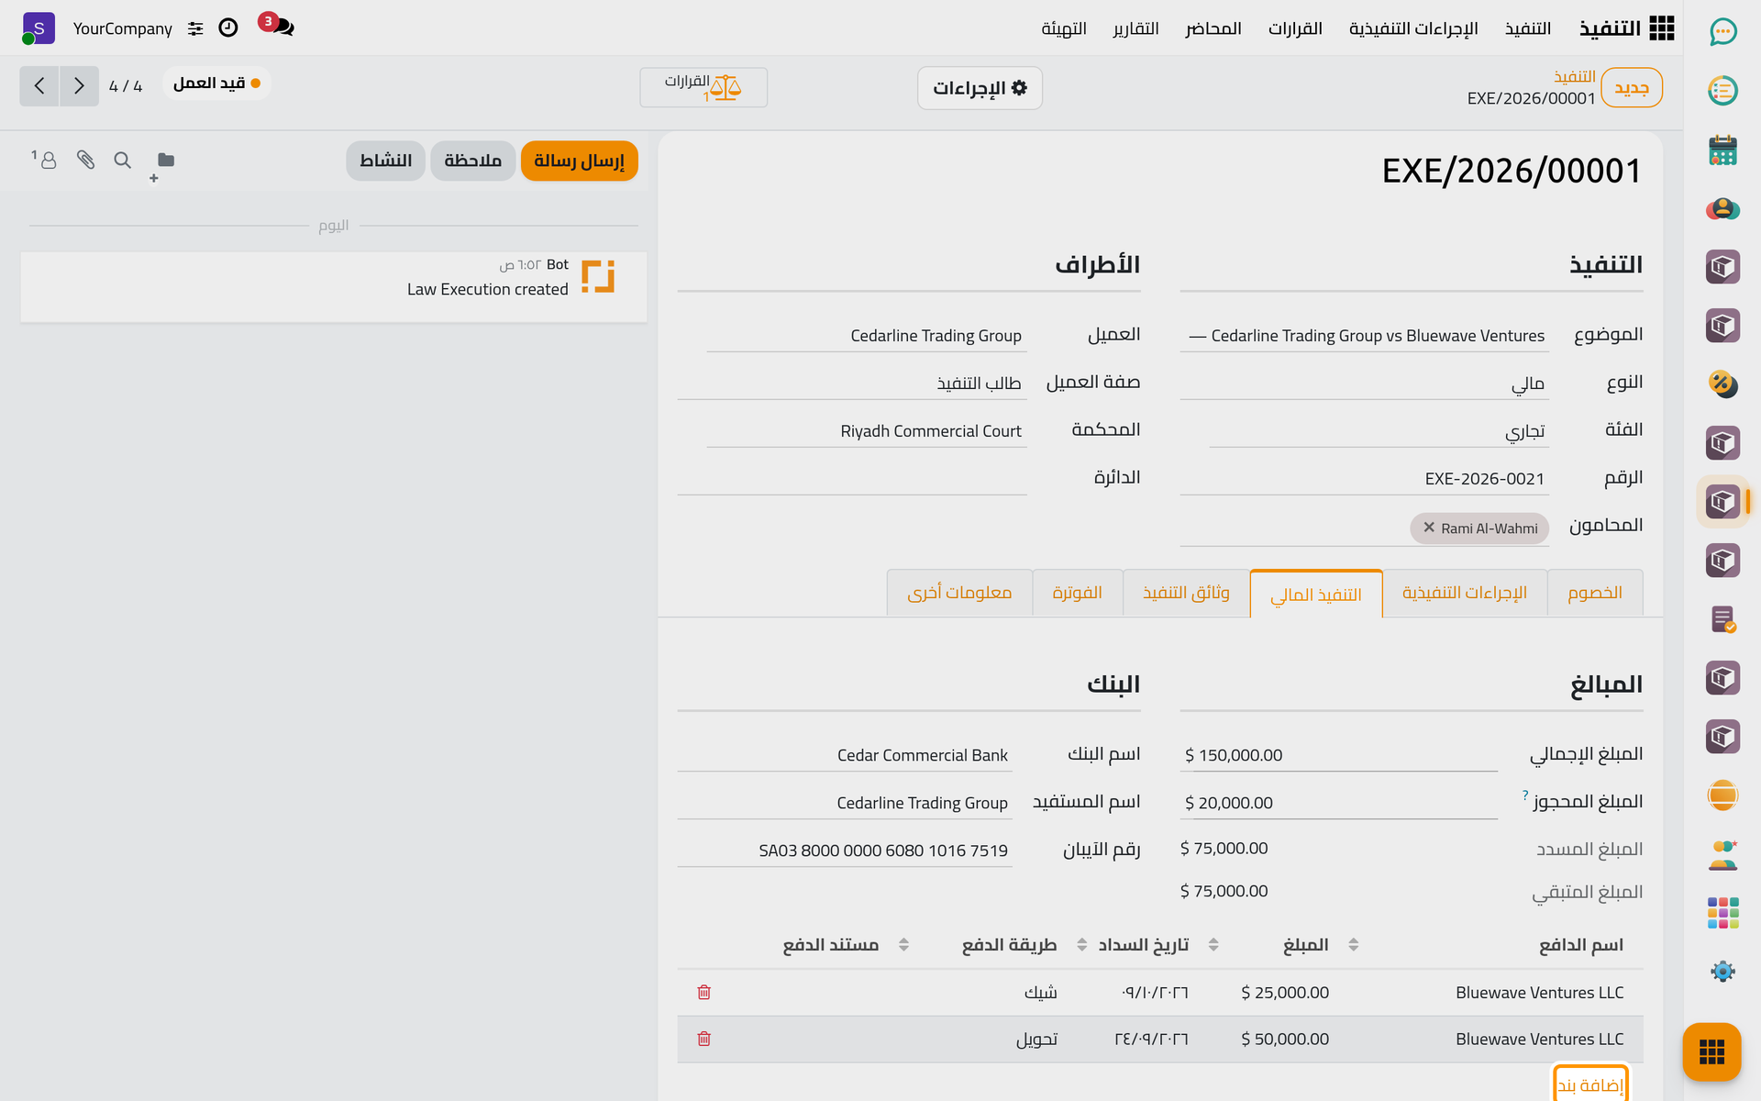Switch to the الإجراءات التنفيذية tab
1761x1101 pixels.
[x=1464, y=593]
